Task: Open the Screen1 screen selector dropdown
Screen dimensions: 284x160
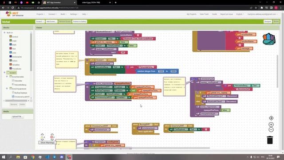Action: coord(40,22)
